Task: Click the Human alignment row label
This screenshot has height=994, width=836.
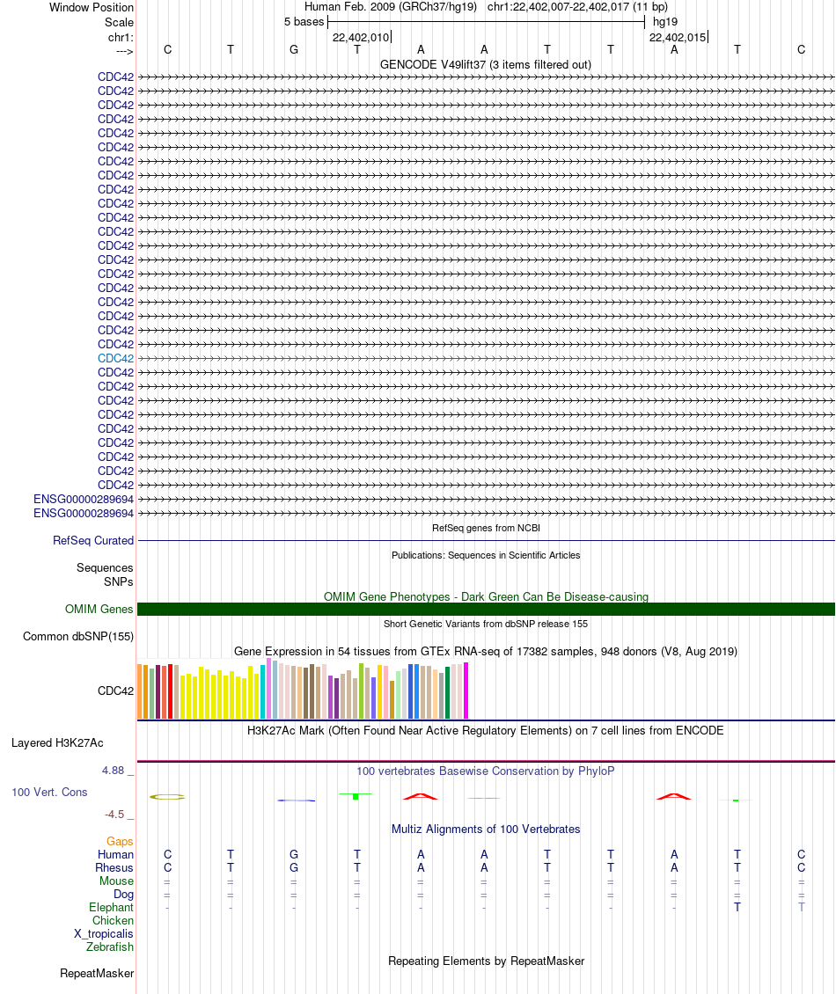Action: [115, 854]
